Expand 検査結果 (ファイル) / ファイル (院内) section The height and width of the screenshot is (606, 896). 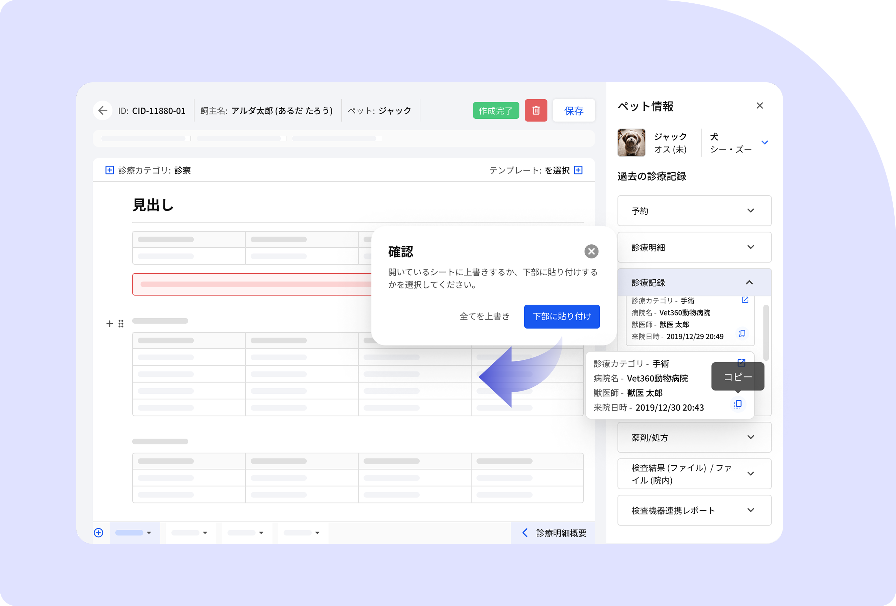[x=694, y=474]
